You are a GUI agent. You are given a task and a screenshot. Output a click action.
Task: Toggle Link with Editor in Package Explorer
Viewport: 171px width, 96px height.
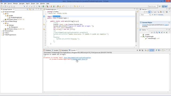pyautogui.click(x=30, y=9)
